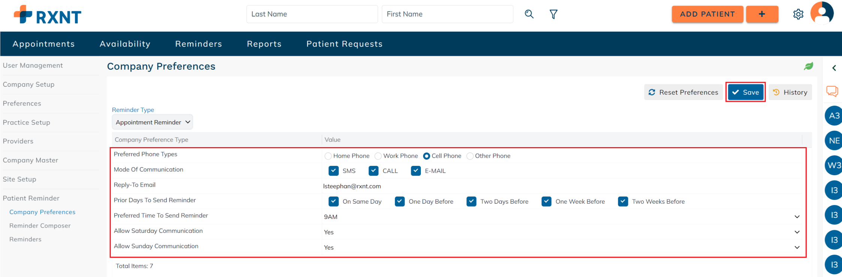Open the Patient Requests tab
This screenshot has height=277, width=842.
tap(344, 44)
